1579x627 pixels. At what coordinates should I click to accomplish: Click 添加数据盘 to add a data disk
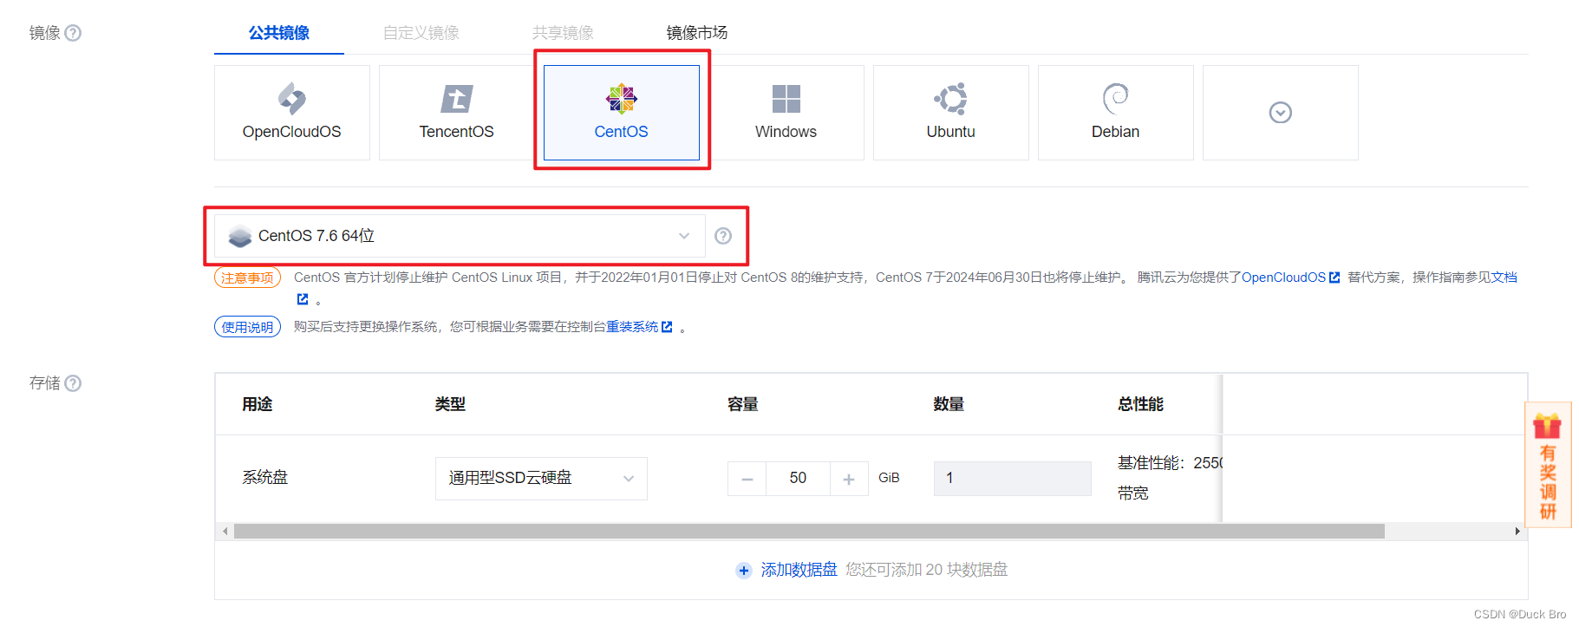click(799, 570)
